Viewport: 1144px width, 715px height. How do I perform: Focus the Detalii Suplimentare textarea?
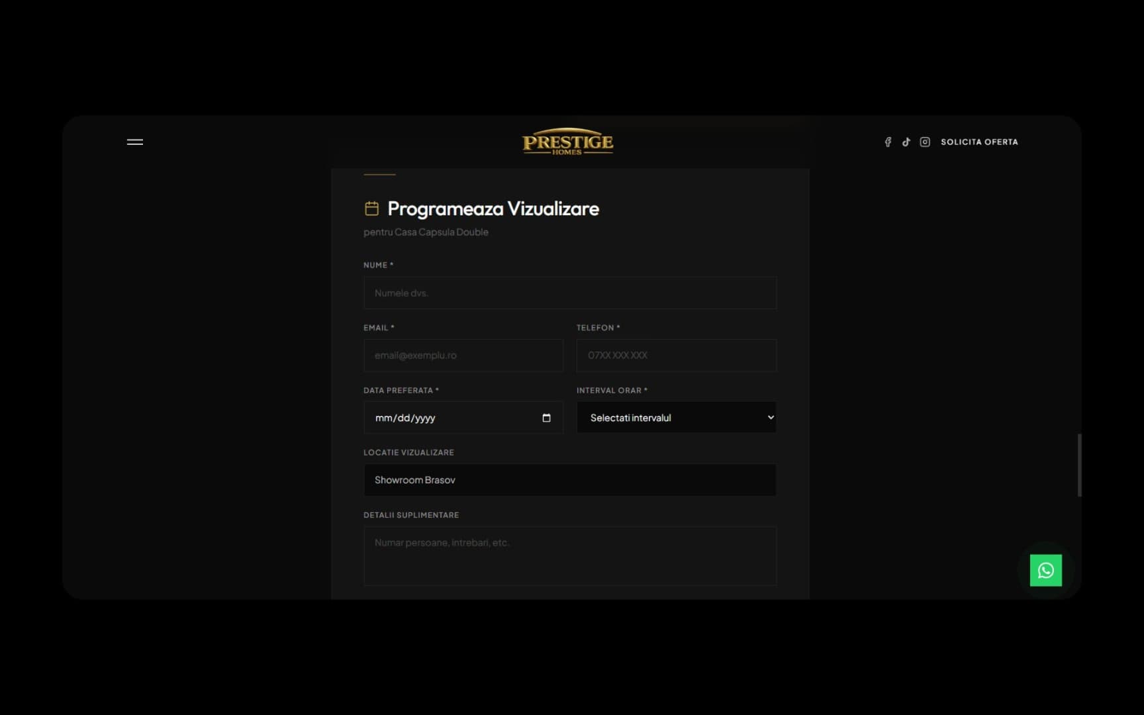[570, 556]
